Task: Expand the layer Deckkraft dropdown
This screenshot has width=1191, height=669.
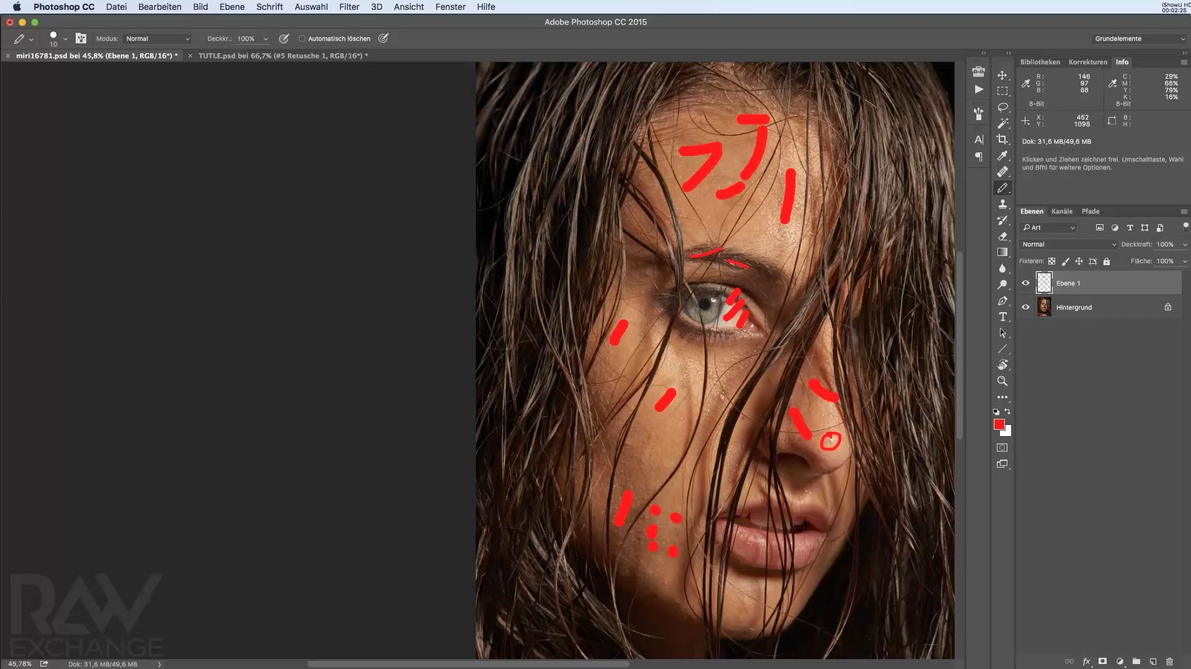Action: point(1185,244)
